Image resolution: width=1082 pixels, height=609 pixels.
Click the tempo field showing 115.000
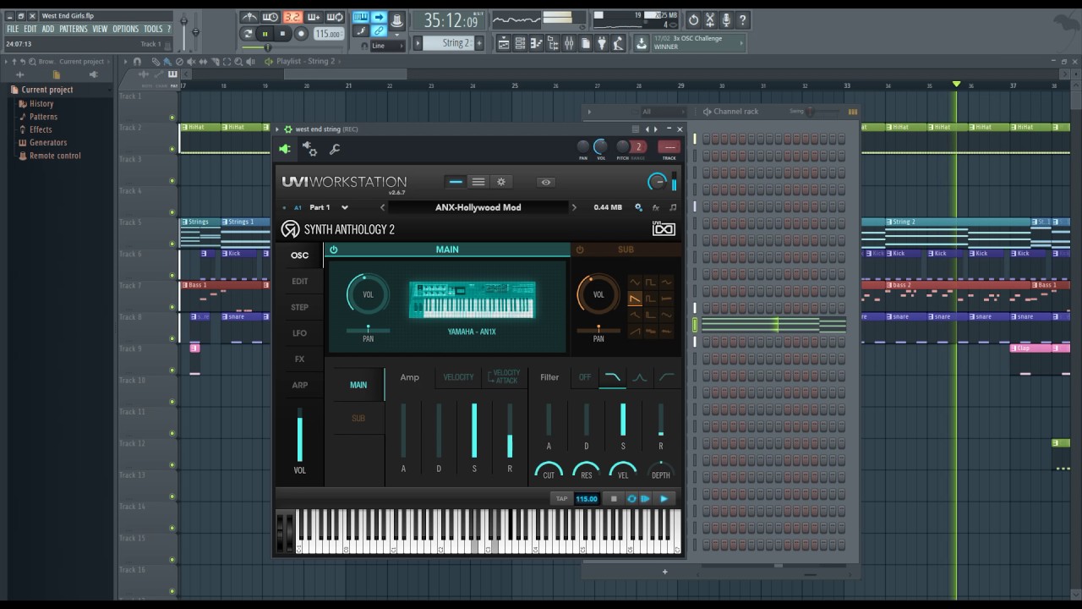click(x=328, y=34)
